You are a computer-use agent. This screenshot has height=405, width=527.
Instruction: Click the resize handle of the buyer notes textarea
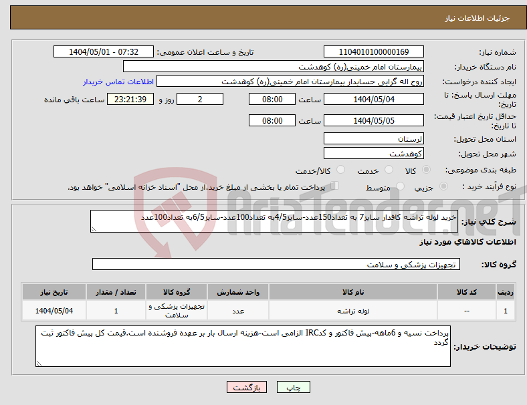coord(39,364)
